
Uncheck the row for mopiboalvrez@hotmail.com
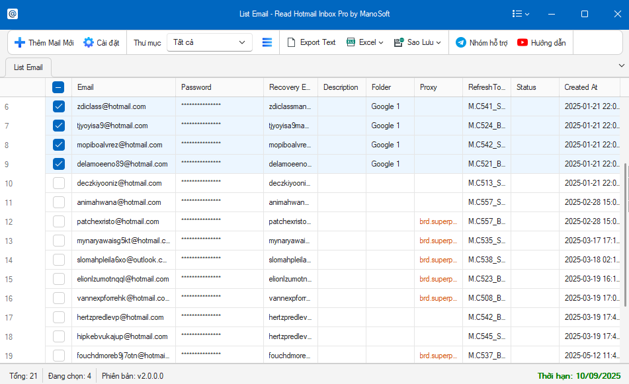click(59, 145)
